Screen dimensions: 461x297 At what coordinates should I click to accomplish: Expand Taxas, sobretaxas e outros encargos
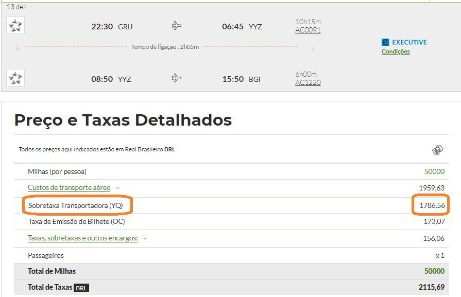82,238
